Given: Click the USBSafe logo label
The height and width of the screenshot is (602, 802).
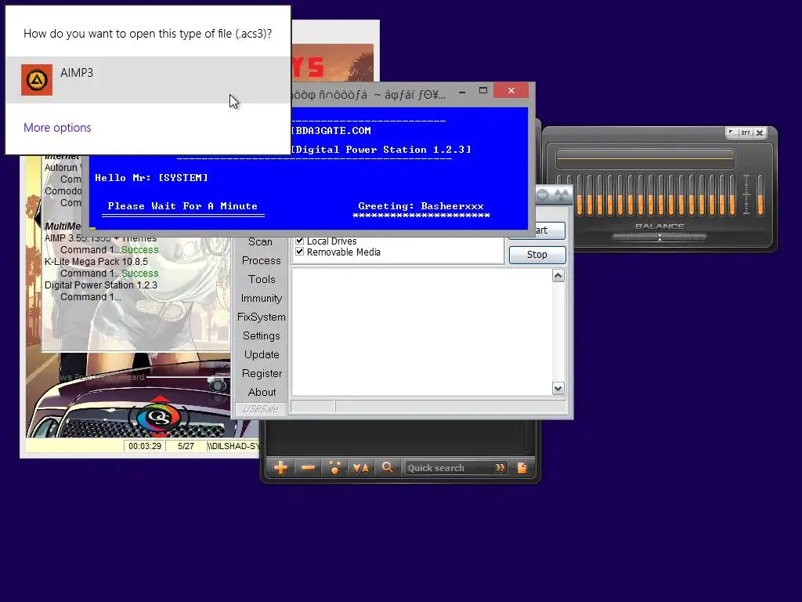Looking at the screenshot, I should tap(260, 409).
